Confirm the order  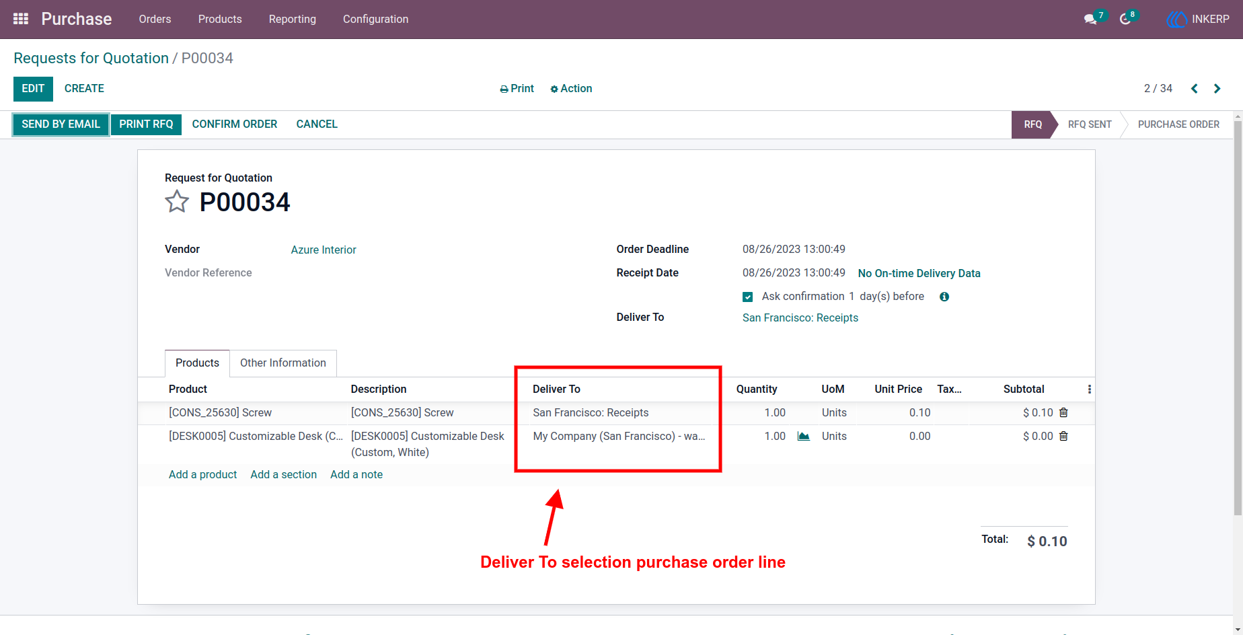235,124
